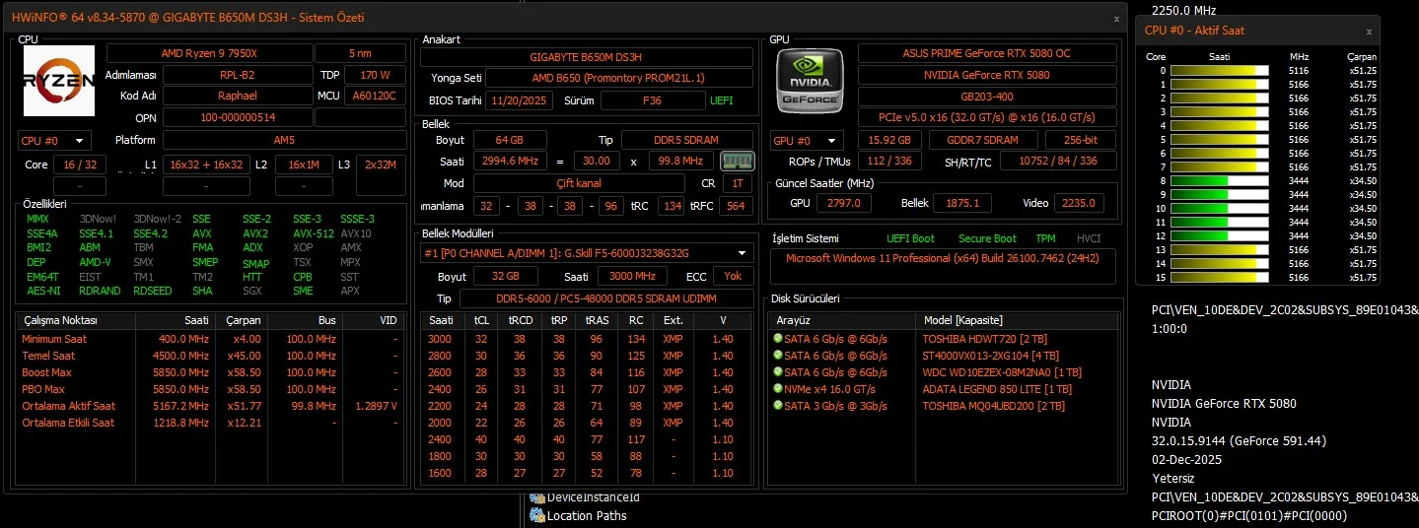Click the AMD B650 (Promontory PROM21L.1) chipset field
The height and width of the screenshot is (528, 1419).
click(x=618, y=78)
